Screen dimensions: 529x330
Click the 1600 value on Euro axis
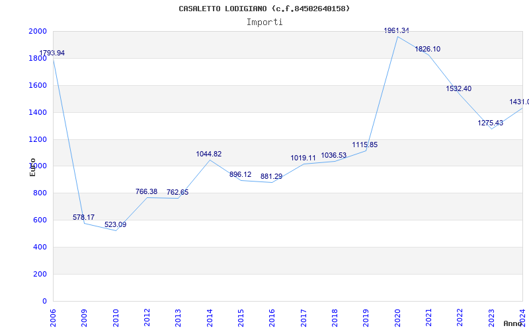tap(38, 85)
